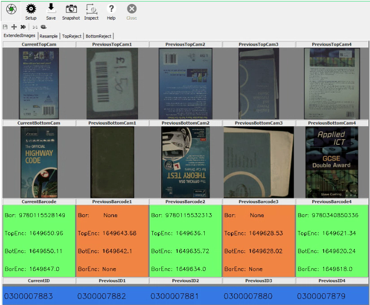The width and height of the screenshot is (370, 305).
Task: Click the PreviousBottomCam1 header
Action: (112, 123)
